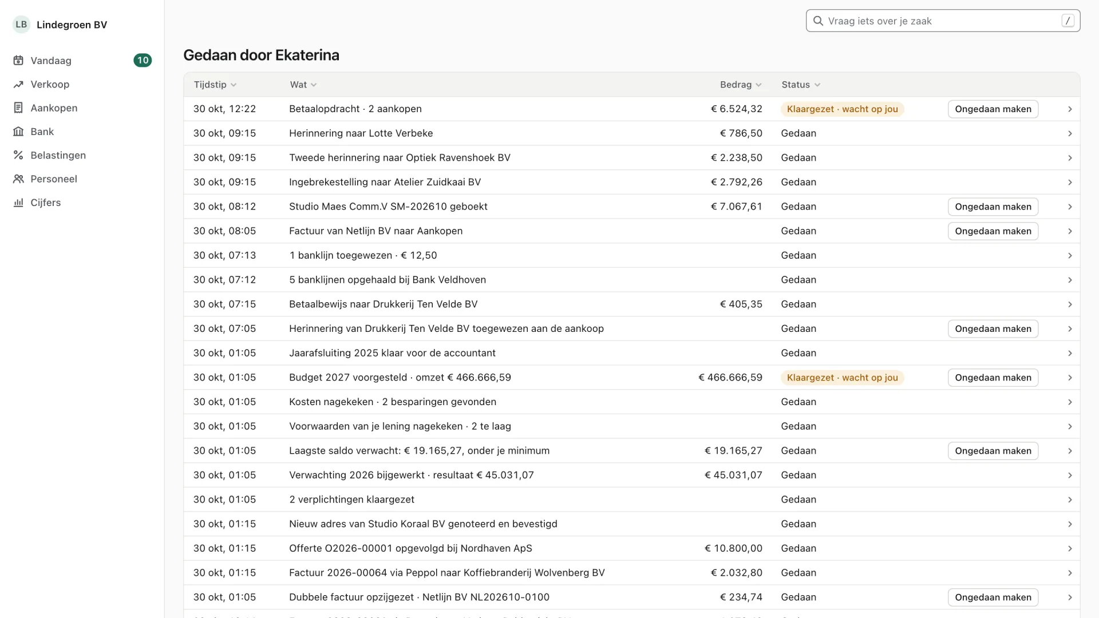Expand the Betaalopdracht row chevron
The image size is (1099, 618).
[1070, 109]
